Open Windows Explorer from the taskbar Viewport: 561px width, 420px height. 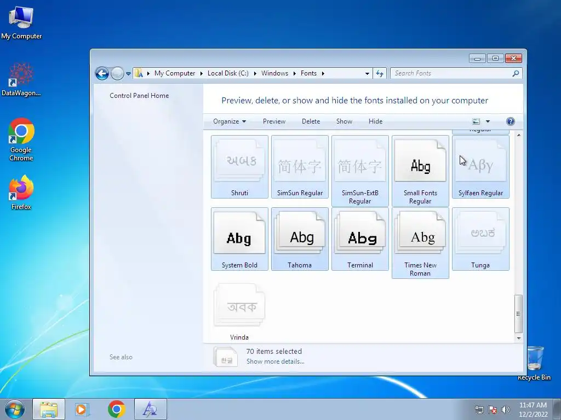click(x=49, y=409)
